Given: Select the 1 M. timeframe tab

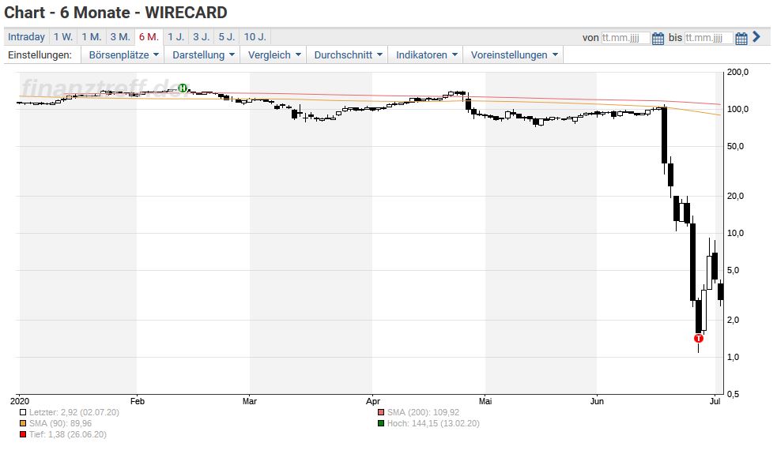Looking at the screenshot, I should coord(91,37).
